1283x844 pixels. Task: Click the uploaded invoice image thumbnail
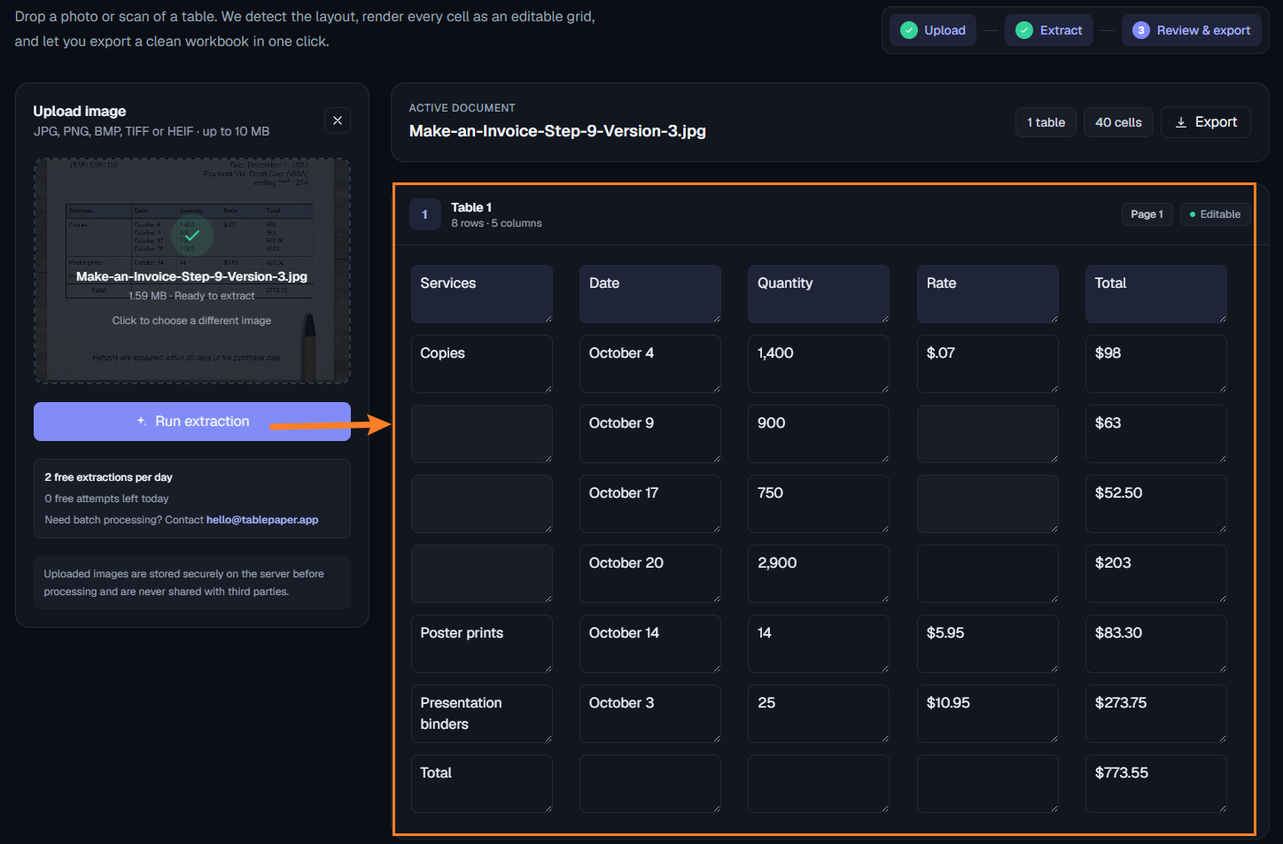pyautogui.click(x=192, y=271)
